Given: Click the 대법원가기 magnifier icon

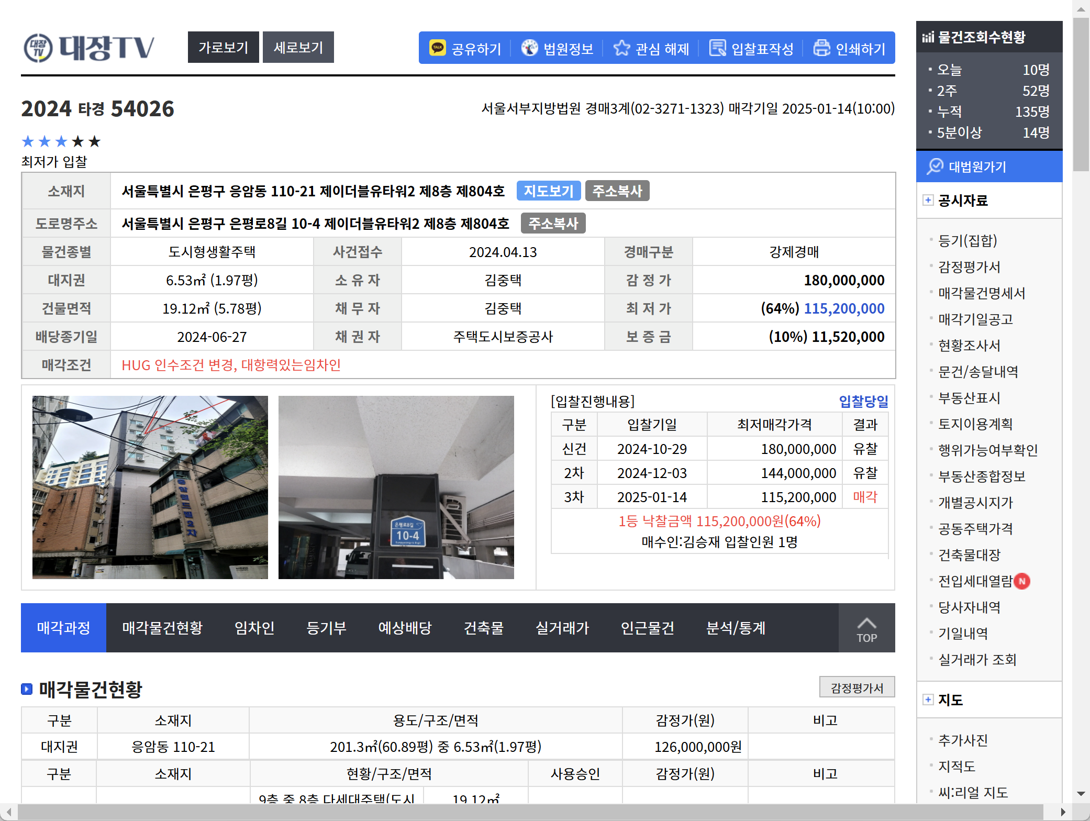Looking at the screenshot, I should pyautogui.click(x=935, y=167).
